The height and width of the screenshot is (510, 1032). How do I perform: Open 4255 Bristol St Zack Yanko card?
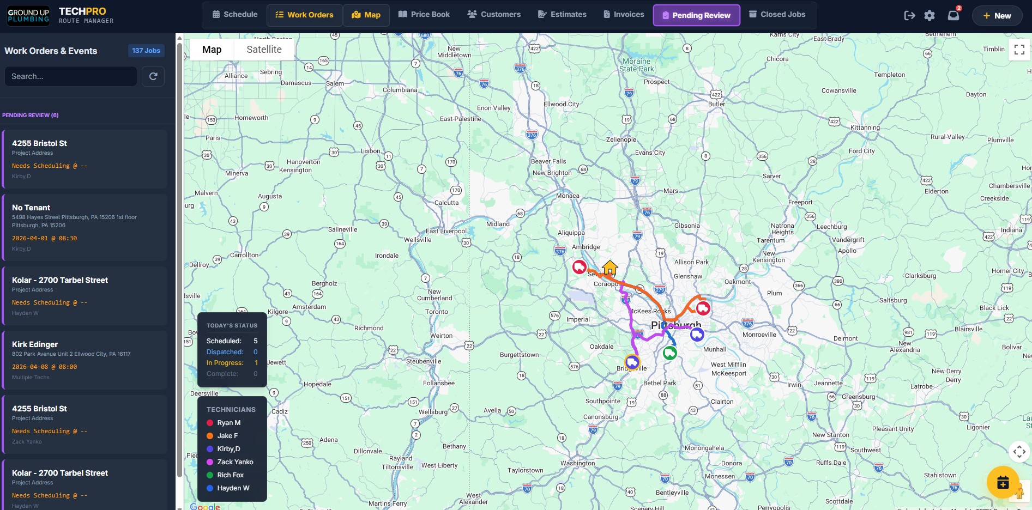pos(85,424)
